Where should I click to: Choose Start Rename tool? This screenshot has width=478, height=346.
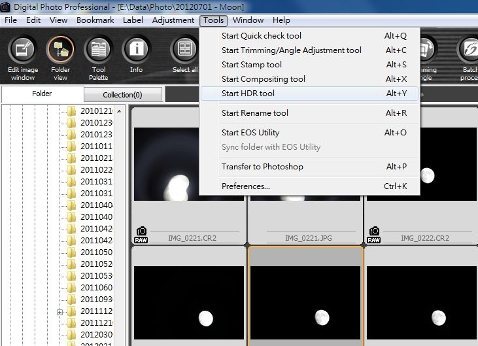pos(310,113)
